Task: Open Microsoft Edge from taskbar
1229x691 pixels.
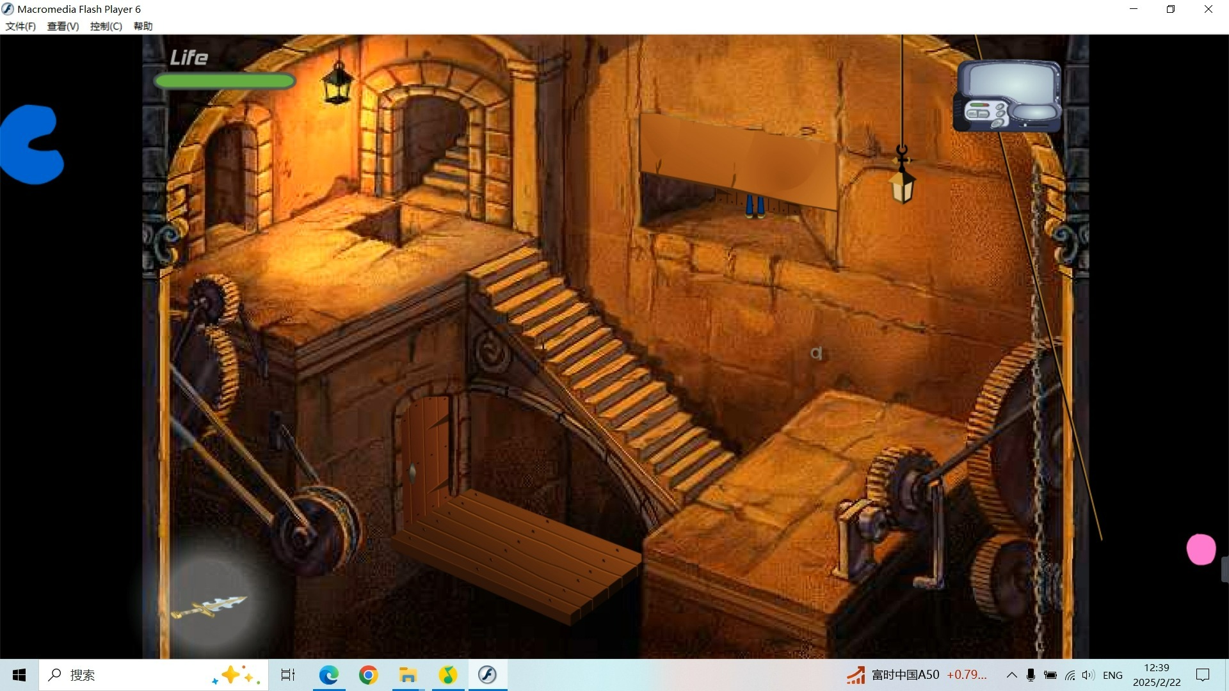Action: pos(329,675)
